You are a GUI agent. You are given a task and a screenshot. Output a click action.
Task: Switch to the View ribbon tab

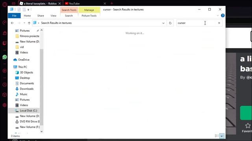54,16
